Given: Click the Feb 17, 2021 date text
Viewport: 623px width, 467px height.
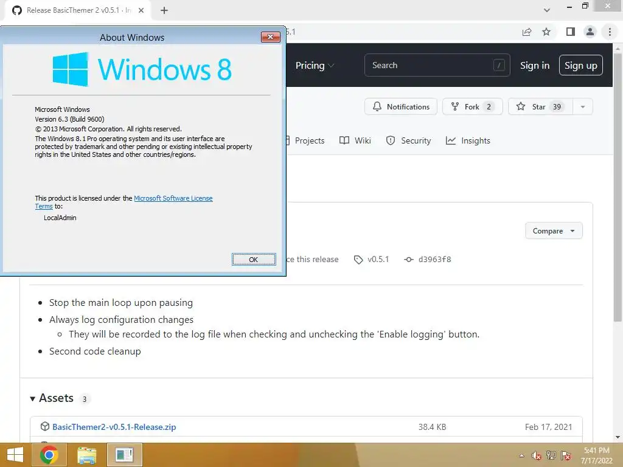Looking at the screenshot, I should click(x=548, y=427).
